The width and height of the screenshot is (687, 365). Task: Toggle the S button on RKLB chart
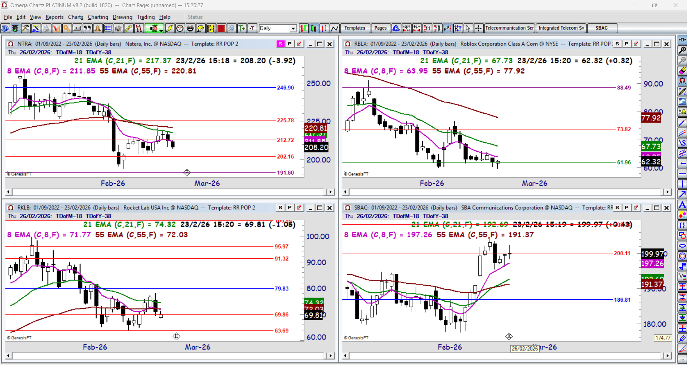[280, 208]
